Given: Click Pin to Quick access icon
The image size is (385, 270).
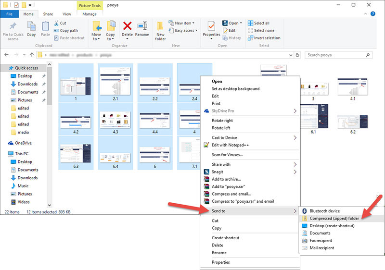Looking at the screenshot, I should pos(13,26).
